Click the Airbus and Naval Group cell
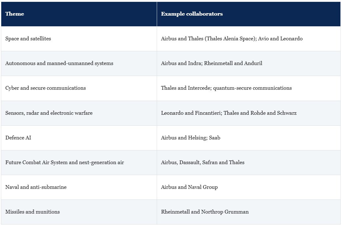This screenshot has height=227, width=342. coord(249,187)
